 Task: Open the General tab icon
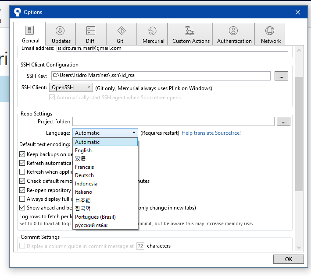(29, 30)
